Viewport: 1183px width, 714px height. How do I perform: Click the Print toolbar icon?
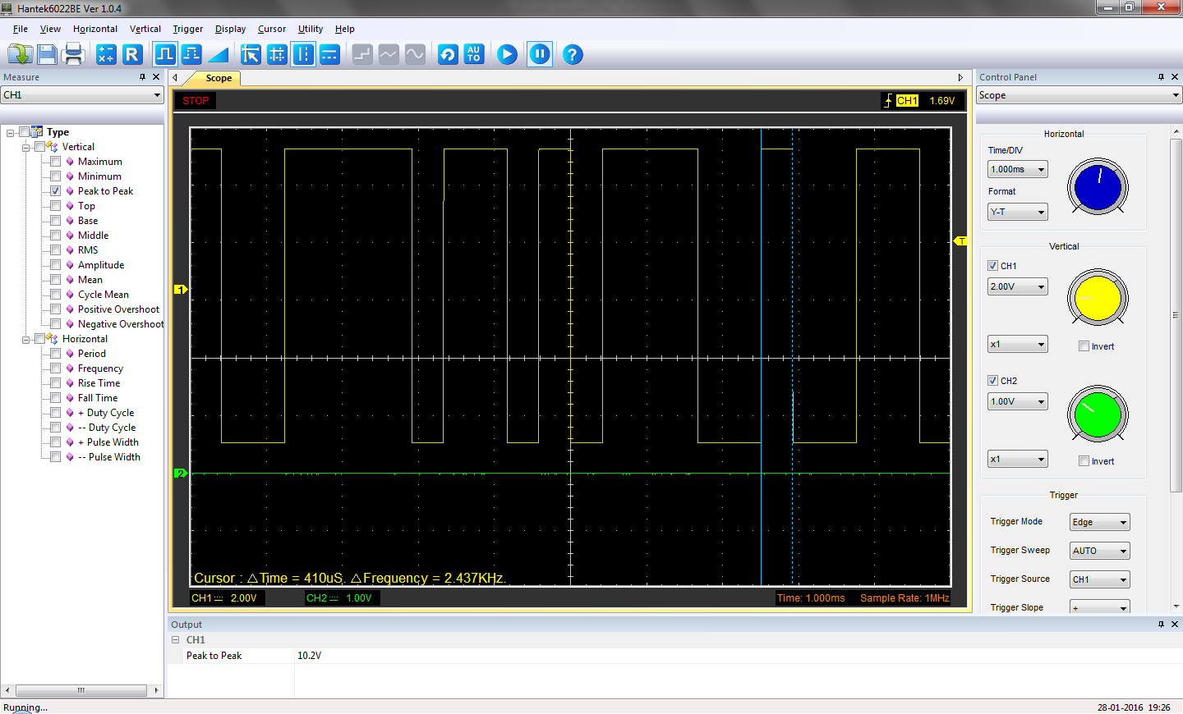(x=73, y=55)
